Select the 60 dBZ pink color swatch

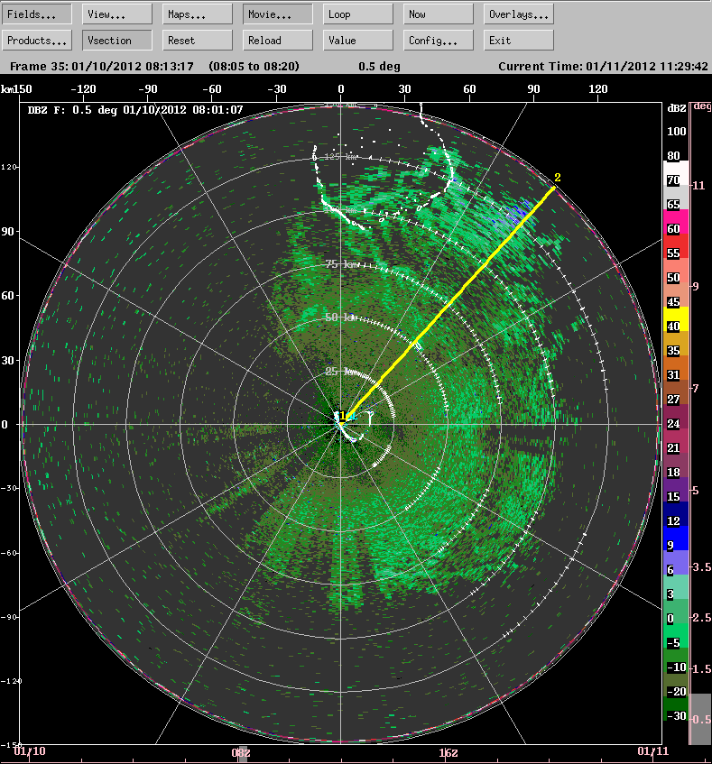pyautogui.click(x=676, y=222)
